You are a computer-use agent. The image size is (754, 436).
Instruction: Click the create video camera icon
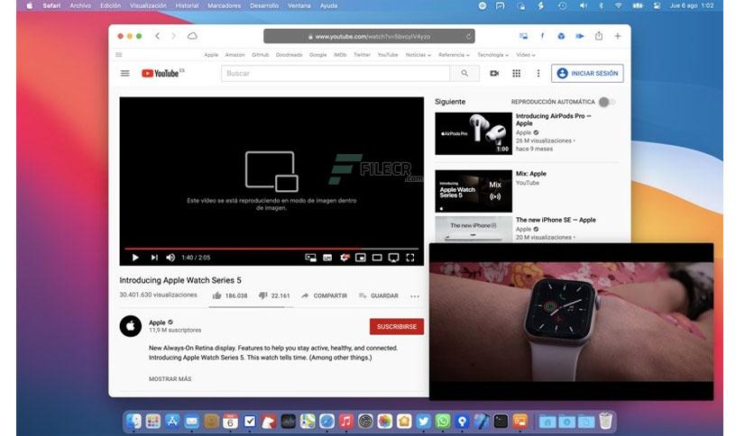coord(494,74)
